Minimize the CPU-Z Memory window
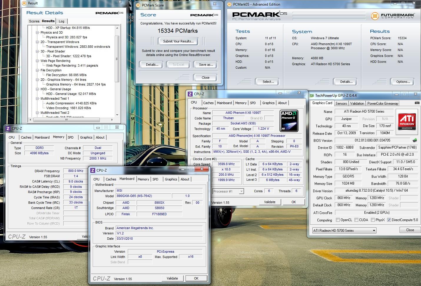The image size is (421, 286). tap(98, 127)
